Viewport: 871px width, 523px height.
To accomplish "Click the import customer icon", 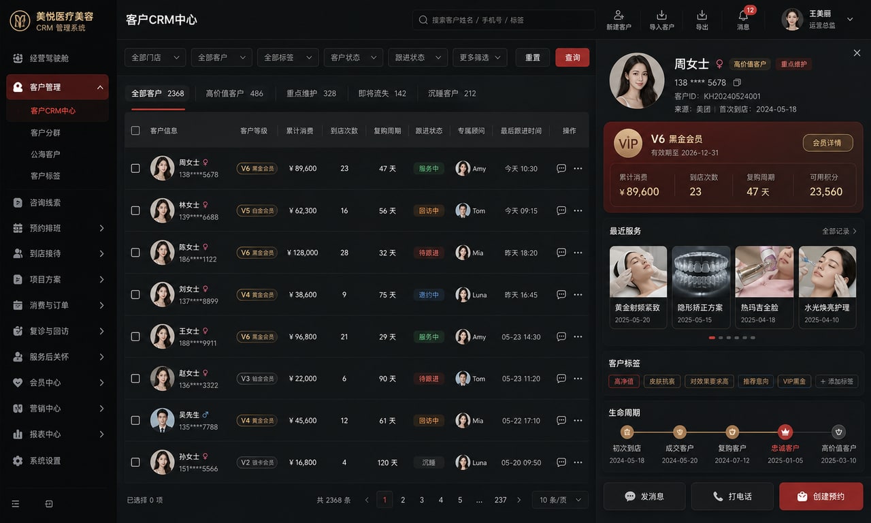I will click(661, 15).
